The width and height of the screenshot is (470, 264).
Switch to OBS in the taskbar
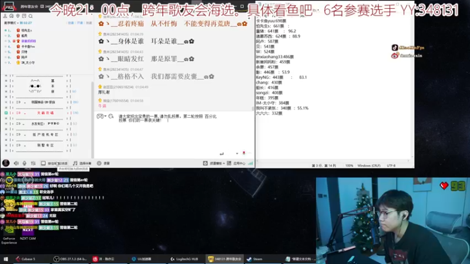[70, 259]
